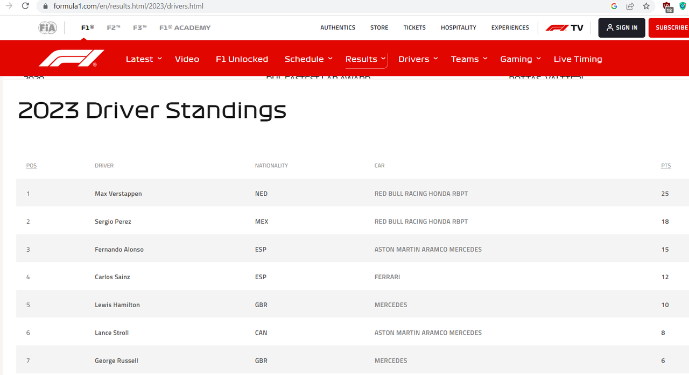Open Mercedes link in Hamilton's row

(x=391, y=305)
